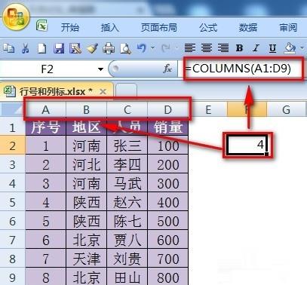
Task: Open Print Preview magnifier icon
Action: [x=125, y=48]
